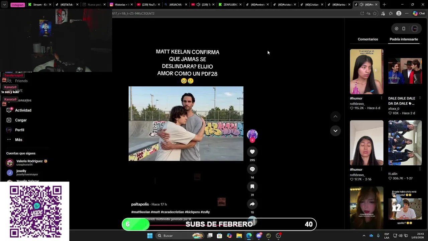Open the ruthbravo_ #humor thumbnail with 115.2K likes
The width and height of the screenshot is (428, 241).
[x=366, y=72]
